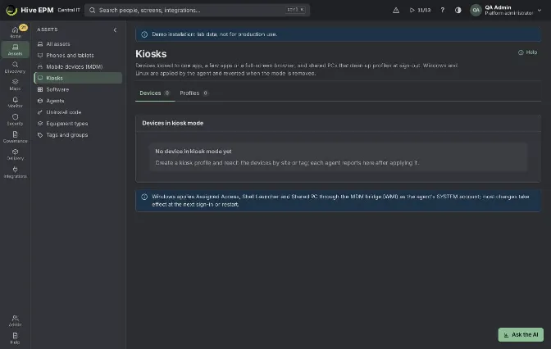Click the info icon in demo banner
551x349 pixels.
coord(144,34)
